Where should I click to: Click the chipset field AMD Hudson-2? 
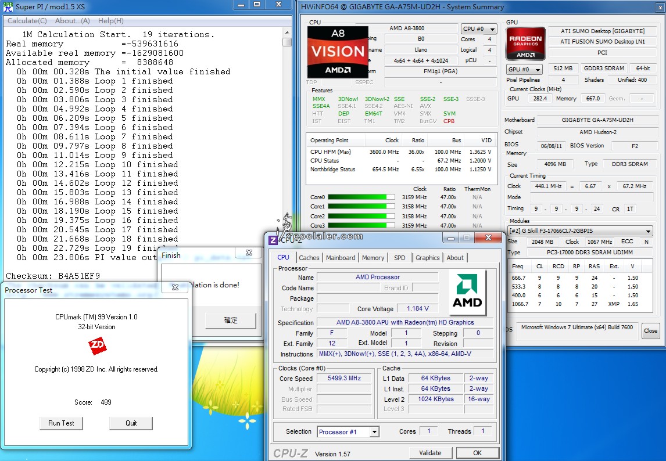(x=597, y=132)
